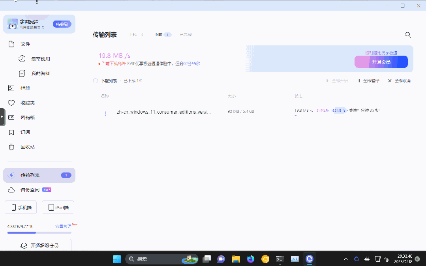Click 全部开始 start all
This screenshot has width=426, height=266.
[337, 81]
